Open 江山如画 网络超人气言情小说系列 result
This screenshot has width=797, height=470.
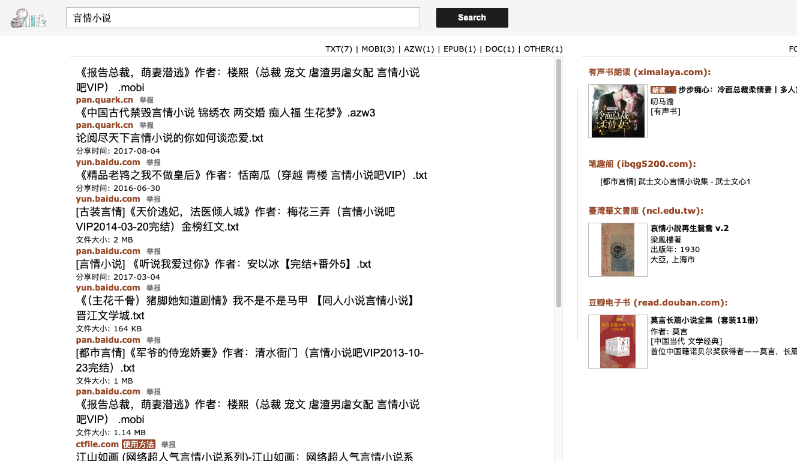click(245, 457)
